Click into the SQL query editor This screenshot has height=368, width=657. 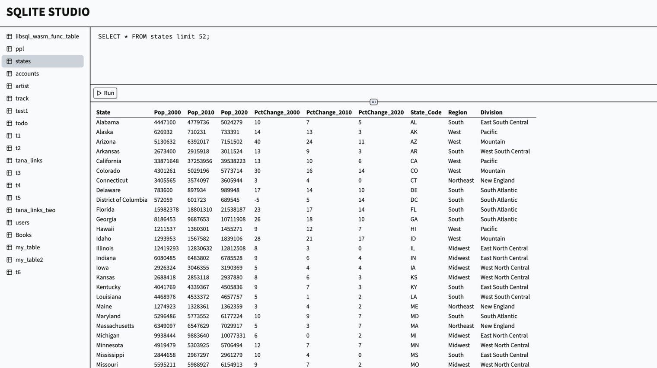373,55
